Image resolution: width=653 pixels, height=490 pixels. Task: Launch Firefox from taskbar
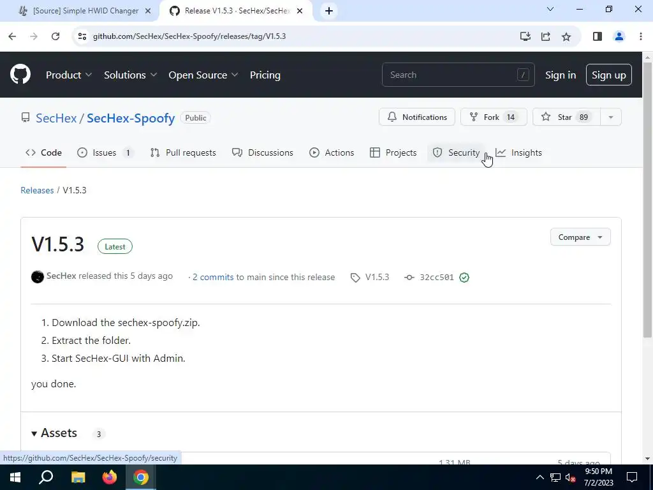[x=110, y=477]
